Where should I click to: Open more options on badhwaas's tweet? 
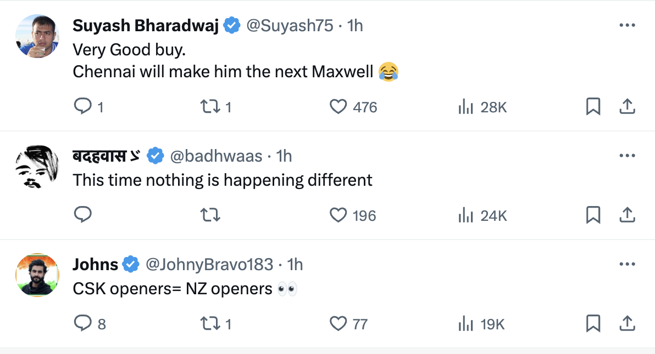coord(627,156)
